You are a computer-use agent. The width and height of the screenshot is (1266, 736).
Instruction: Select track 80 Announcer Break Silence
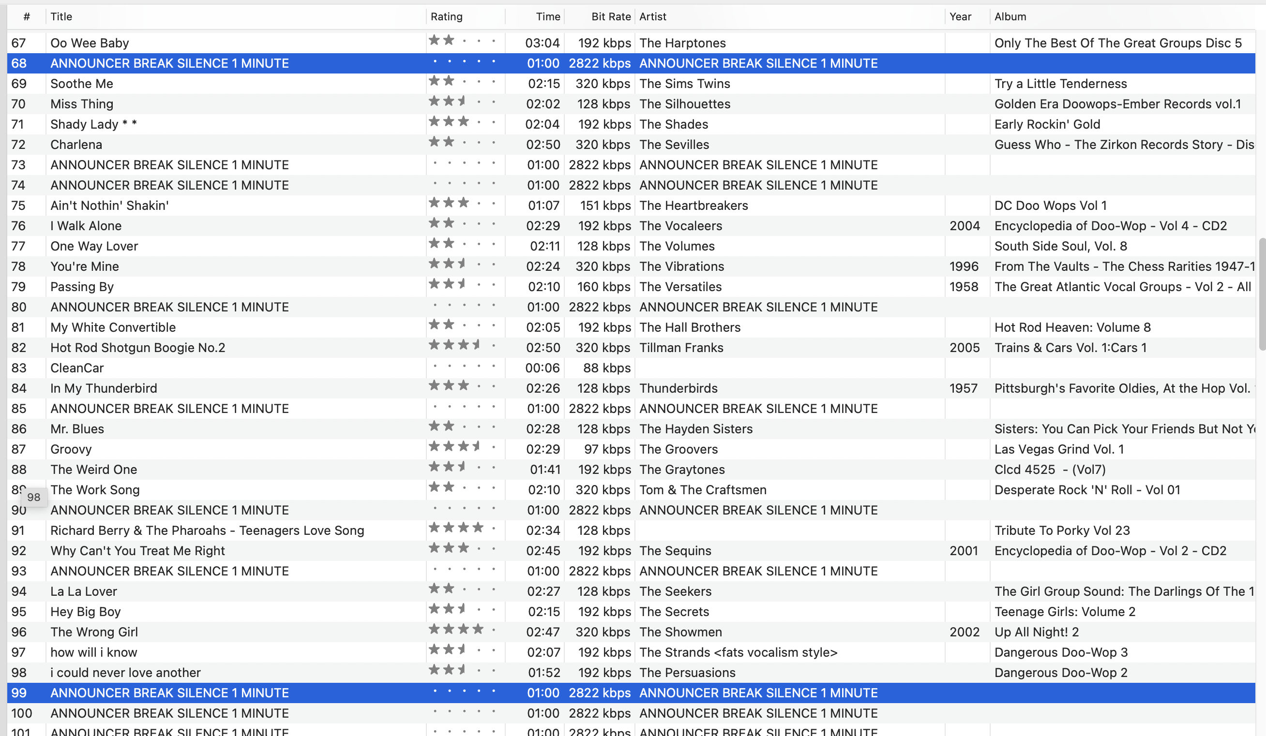point(169,307)
